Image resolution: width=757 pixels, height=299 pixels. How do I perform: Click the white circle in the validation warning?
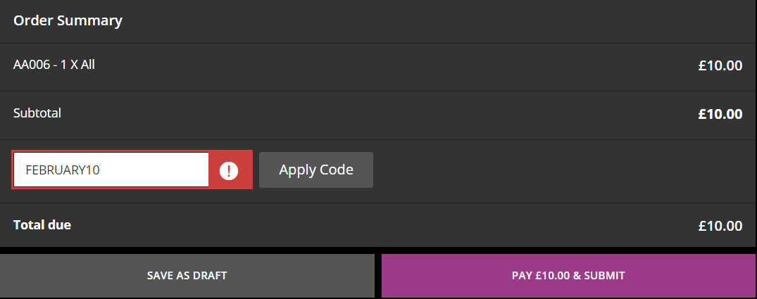pyautogui.click(x=229, y=170)
